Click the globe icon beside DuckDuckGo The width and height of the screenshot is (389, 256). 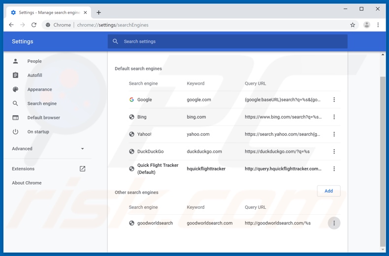(131, 151)
